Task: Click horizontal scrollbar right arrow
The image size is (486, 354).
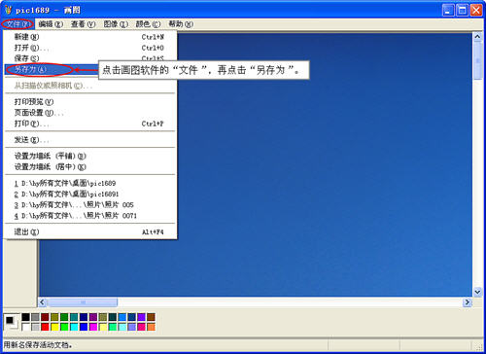Action: coord(468,302)
